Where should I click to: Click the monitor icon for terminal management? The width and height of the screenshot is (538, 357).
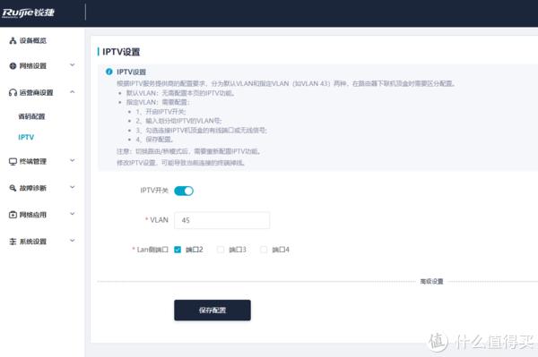pyautogui.click(x=13, y=161)
